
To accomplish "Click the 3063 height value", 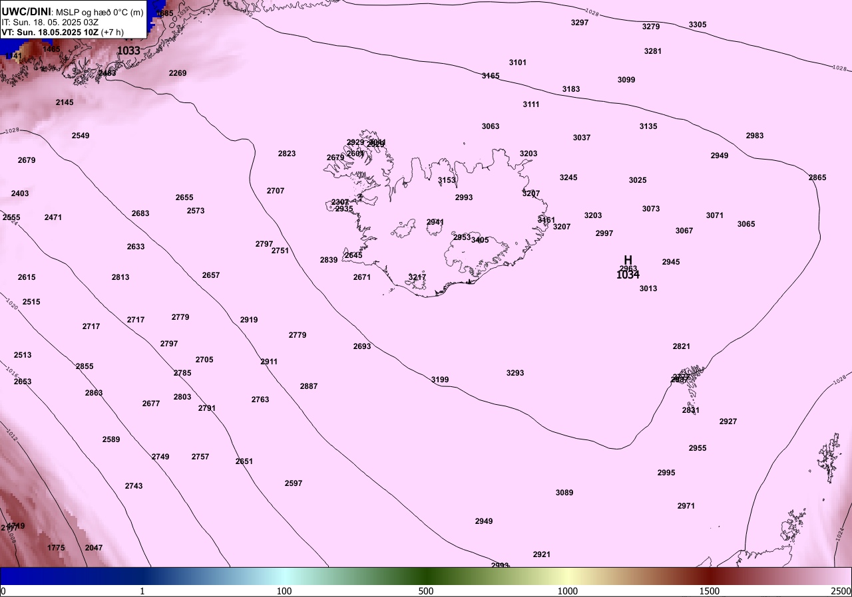I will pyautogui.click(x=491, y=126).
